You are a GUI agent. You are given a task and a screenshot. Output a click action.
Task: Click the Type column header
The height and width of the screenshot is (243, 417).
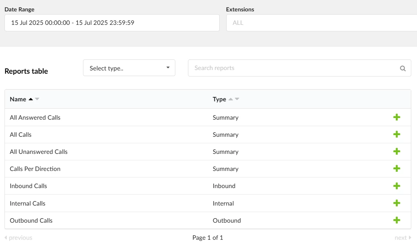[219, 99]
